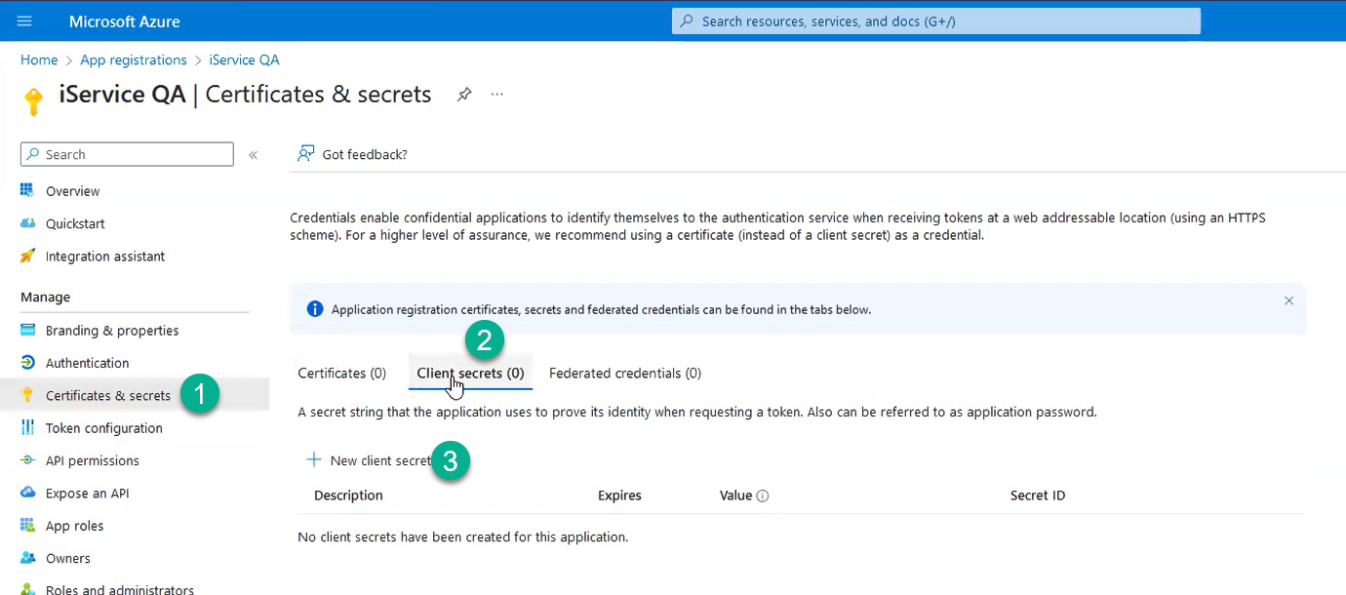Click the Value info tooltip icon

(x=763, y=496)
